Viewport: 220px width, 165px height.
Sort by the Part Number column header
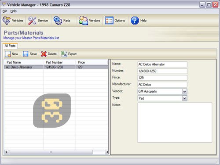tap(59, 62)
